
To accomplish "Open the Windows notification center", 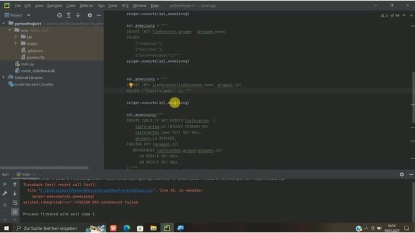I will click(407, 228).
